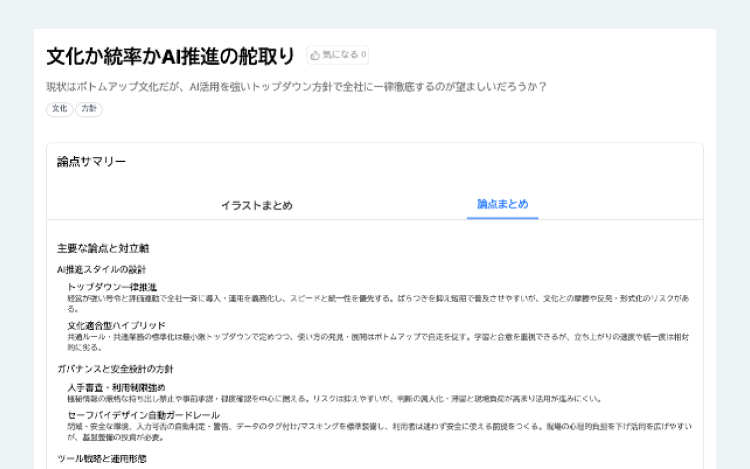Select the 文化 tag chip
Viewport: 750px width, 469px height.
59,109
